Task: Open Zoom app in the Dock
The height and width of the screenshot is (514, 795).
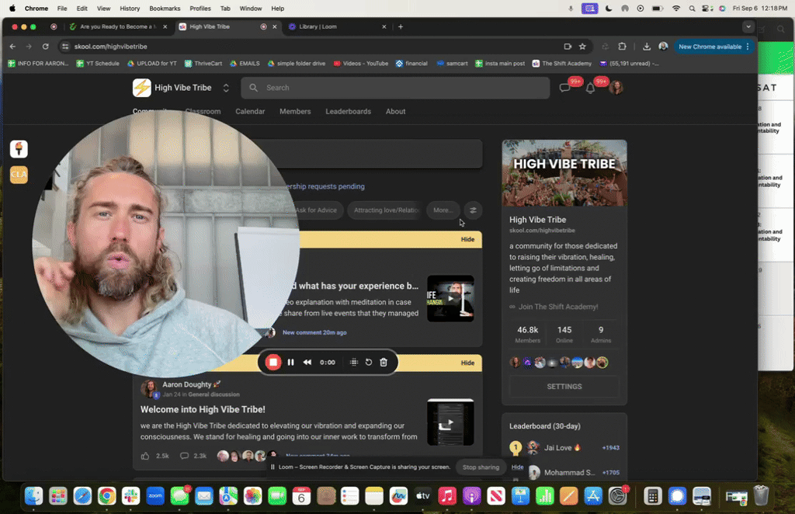Action: click(x=155, y=495)
